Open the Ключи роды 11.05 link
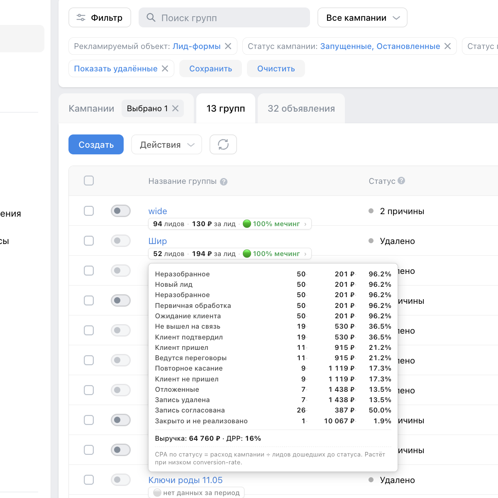 [x=186, y=480]
